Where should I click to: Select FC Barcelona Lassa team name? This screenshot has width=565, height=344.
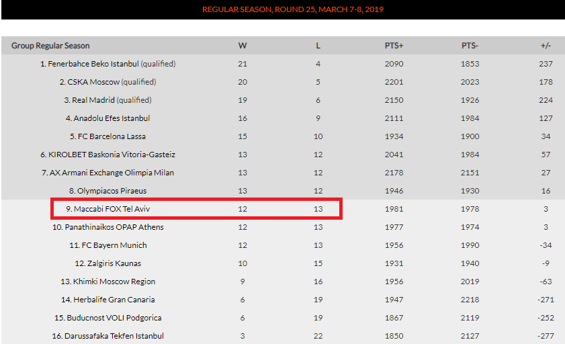pos(112,136)
